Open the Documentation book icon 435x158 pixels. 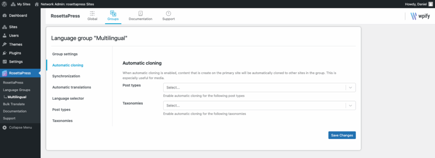pos(140,13)
